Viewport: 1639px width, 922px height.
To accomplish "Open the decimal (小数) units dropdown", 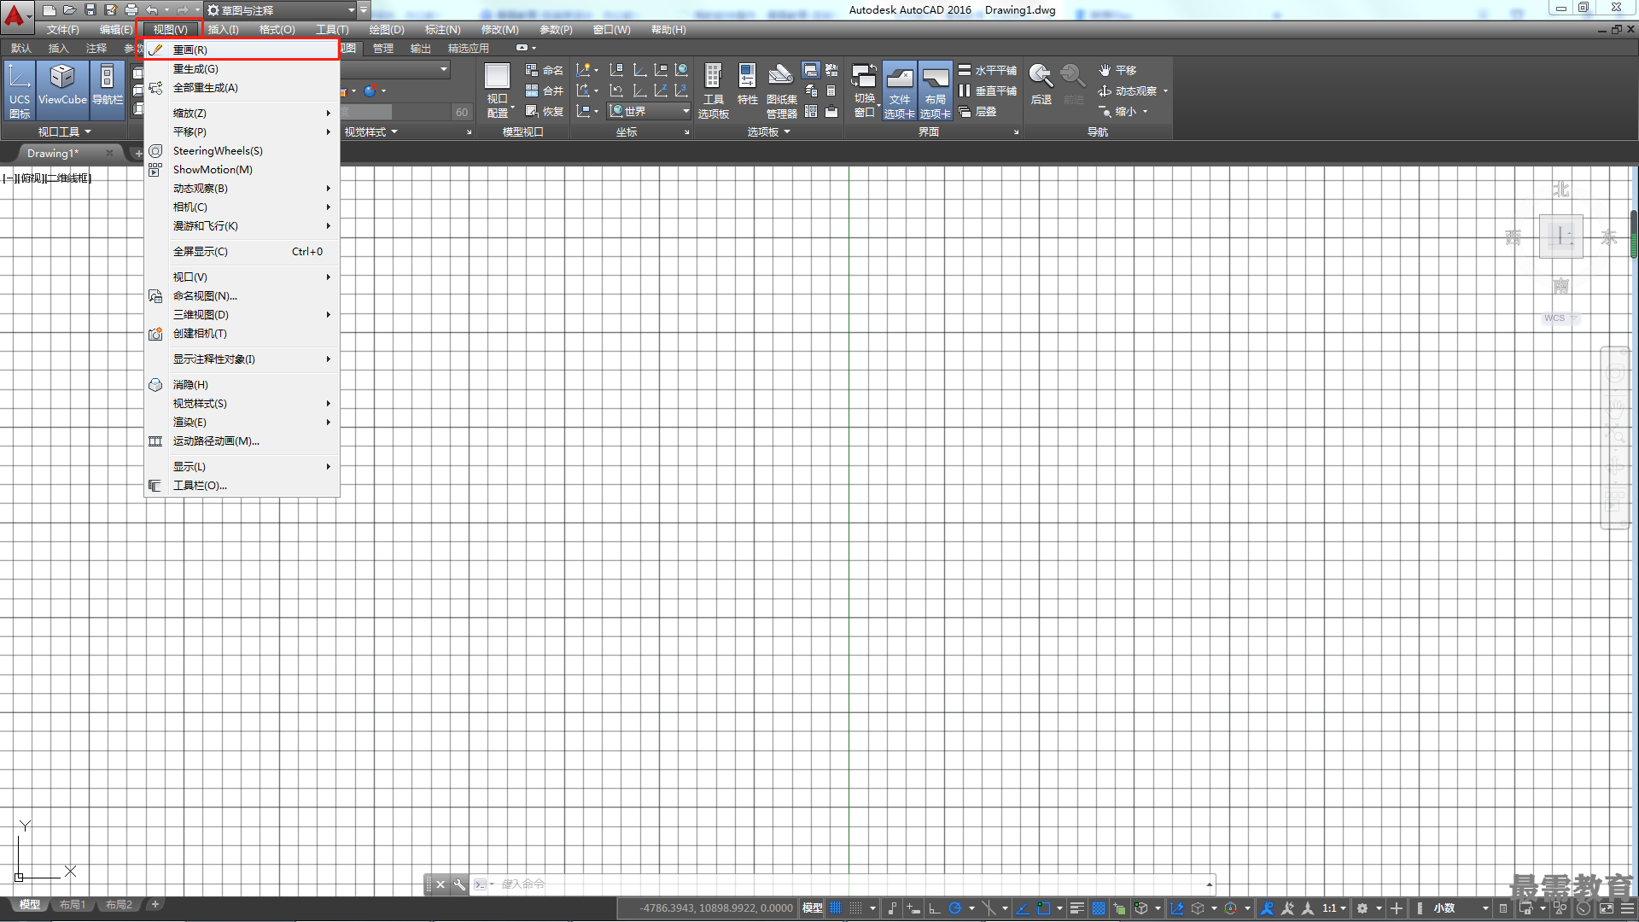I will pyautogui.click(x=1461, y=908).
